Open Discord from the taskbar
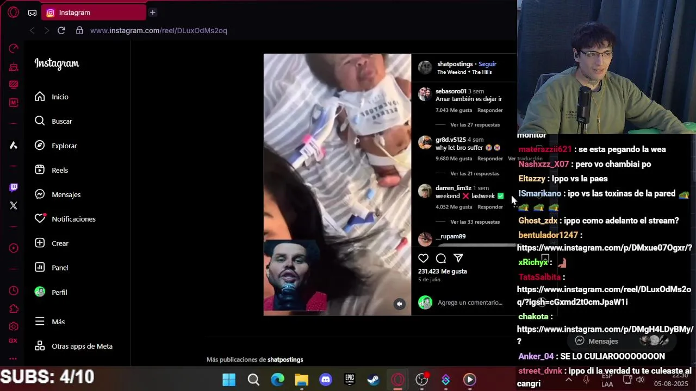 [326, 380]
